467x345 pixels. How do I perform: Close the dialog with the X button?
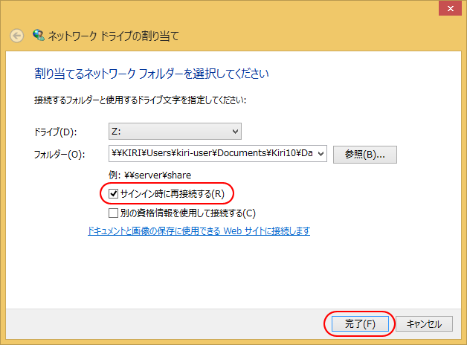[451, 8]
